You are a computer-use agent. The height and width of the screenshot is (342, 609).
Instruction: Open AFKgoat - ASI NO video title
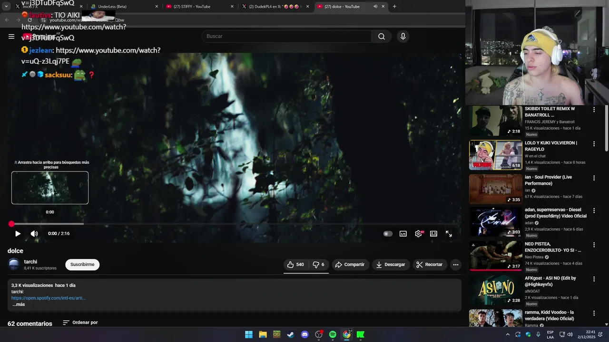pyautogui.click(x=550, y=281)
